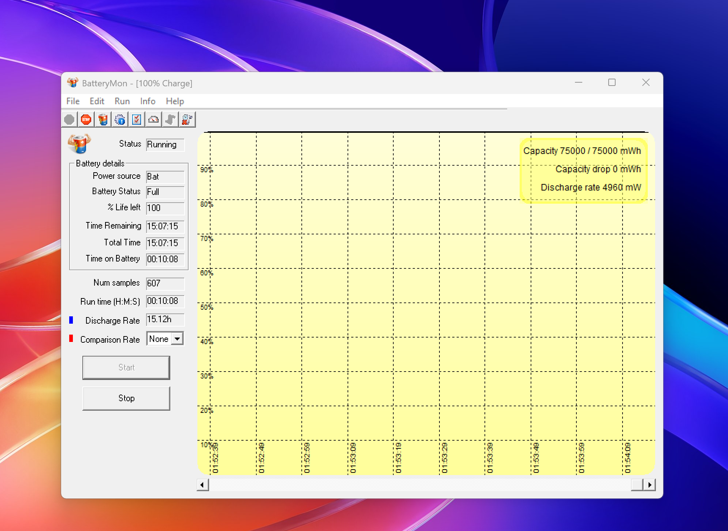Click the Time Remaining value field

tap(165, 227)
